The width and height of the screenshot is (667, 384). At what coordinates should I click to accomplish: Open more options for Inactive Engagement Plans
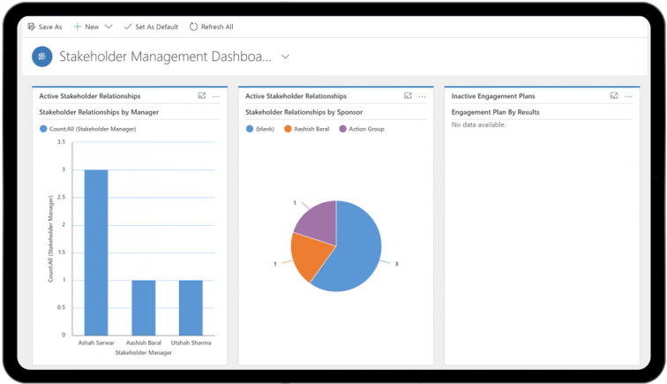tap(628, 96)
